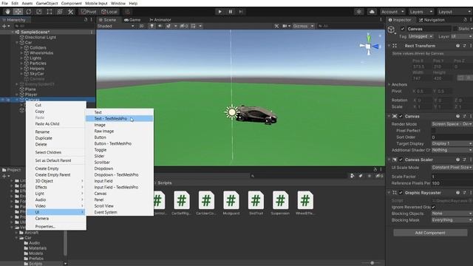Select the Mudguard script asset
The height and width of the screenshot is (266, 473).
[x=231, y=202]
